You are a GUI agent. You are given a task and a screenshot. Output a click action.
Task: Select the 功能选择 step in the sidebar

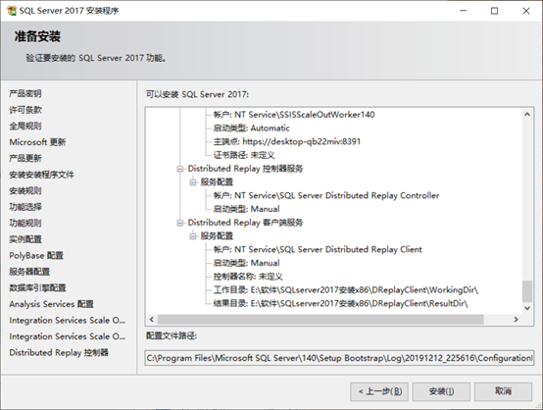click(25, 207)
